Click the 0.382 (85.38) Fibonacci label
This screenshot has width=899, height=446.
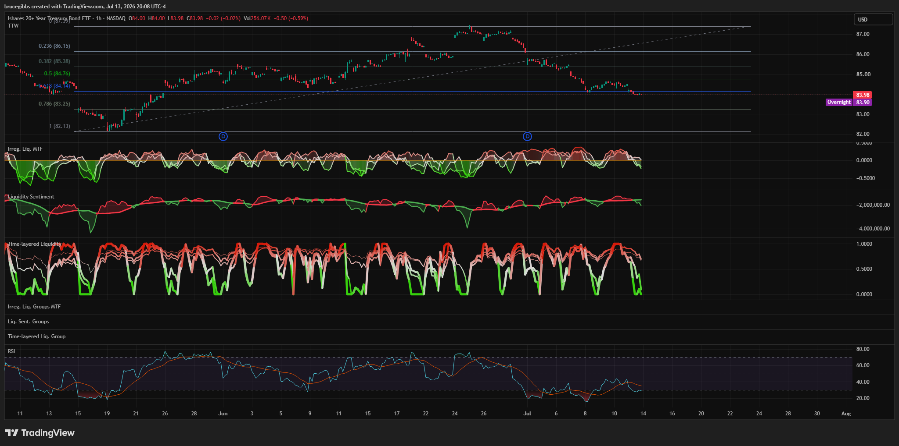[54, 61]
